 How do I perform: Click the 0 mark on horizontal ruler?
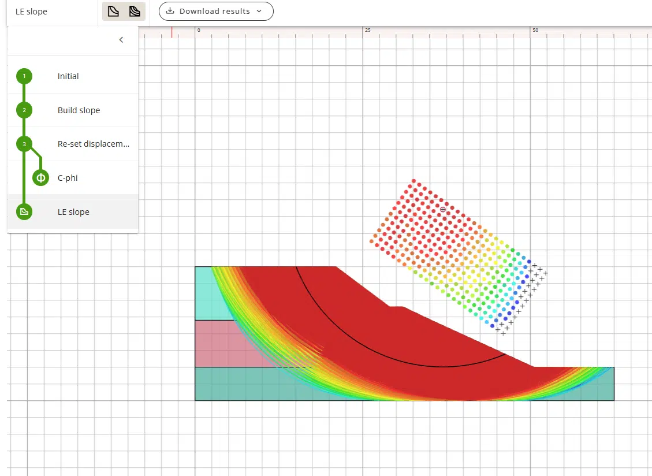tap(199, 30)
